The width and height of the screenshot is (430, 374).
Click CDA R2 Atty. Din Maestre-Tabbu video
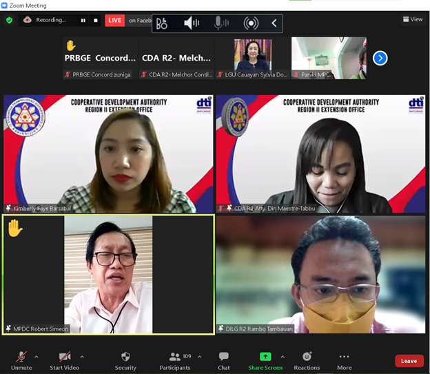tap(320, 154)
